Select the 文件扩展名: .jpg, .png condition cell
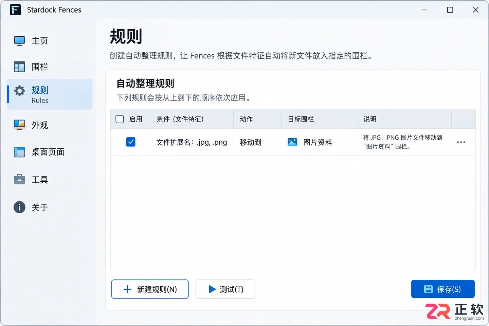Image resolution: width=489 pixels, height=326 pixels. 192,142
